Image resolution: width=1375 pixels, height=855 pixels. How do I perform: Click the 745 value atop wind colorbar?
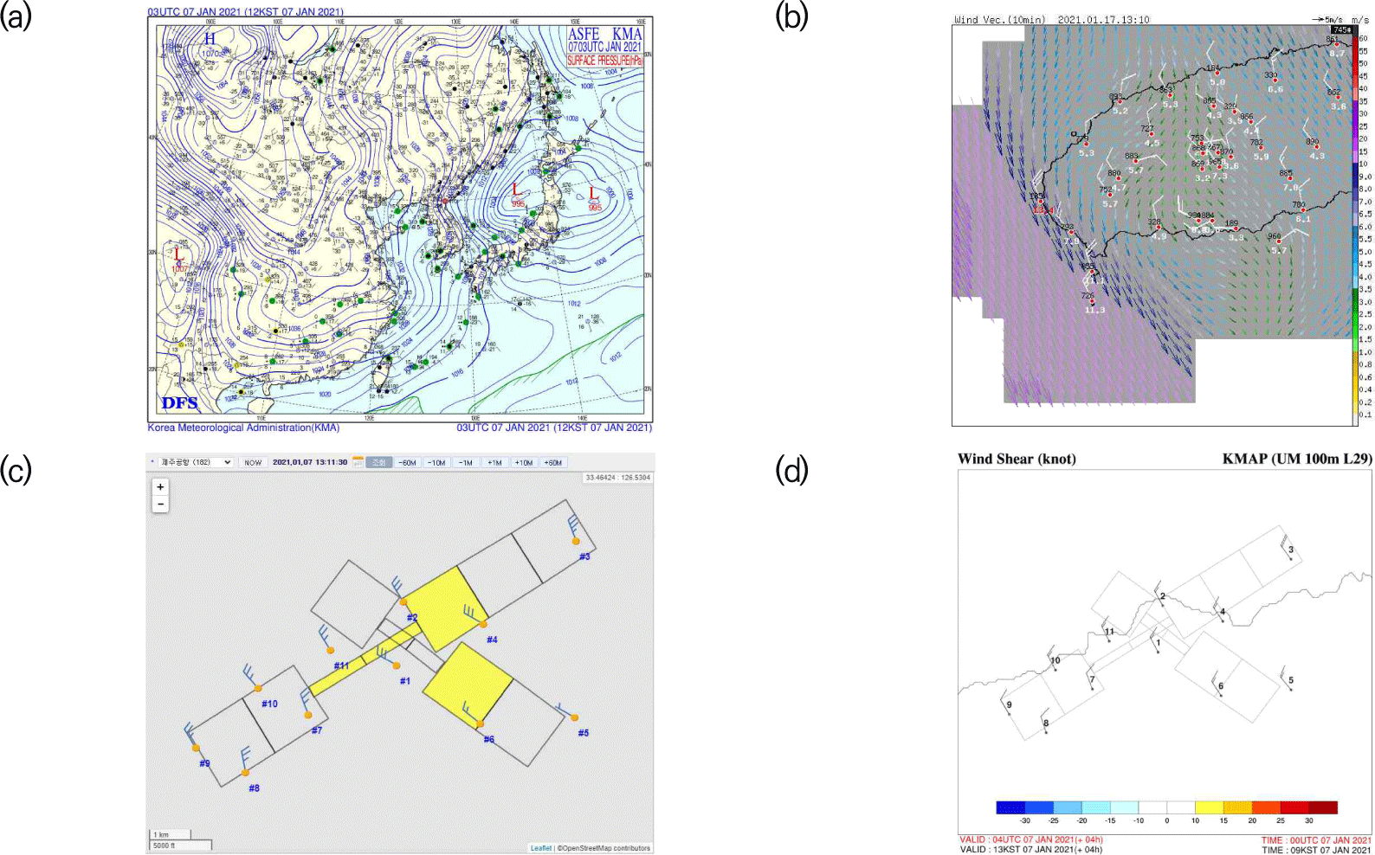[x=1342, y=30]
